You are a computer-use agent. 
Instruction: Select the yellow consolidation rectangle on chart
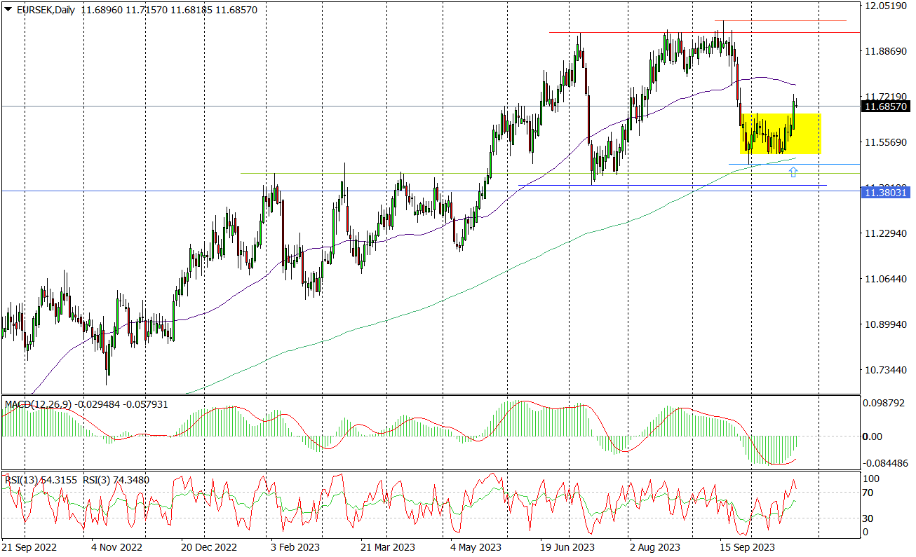point(780,133)
